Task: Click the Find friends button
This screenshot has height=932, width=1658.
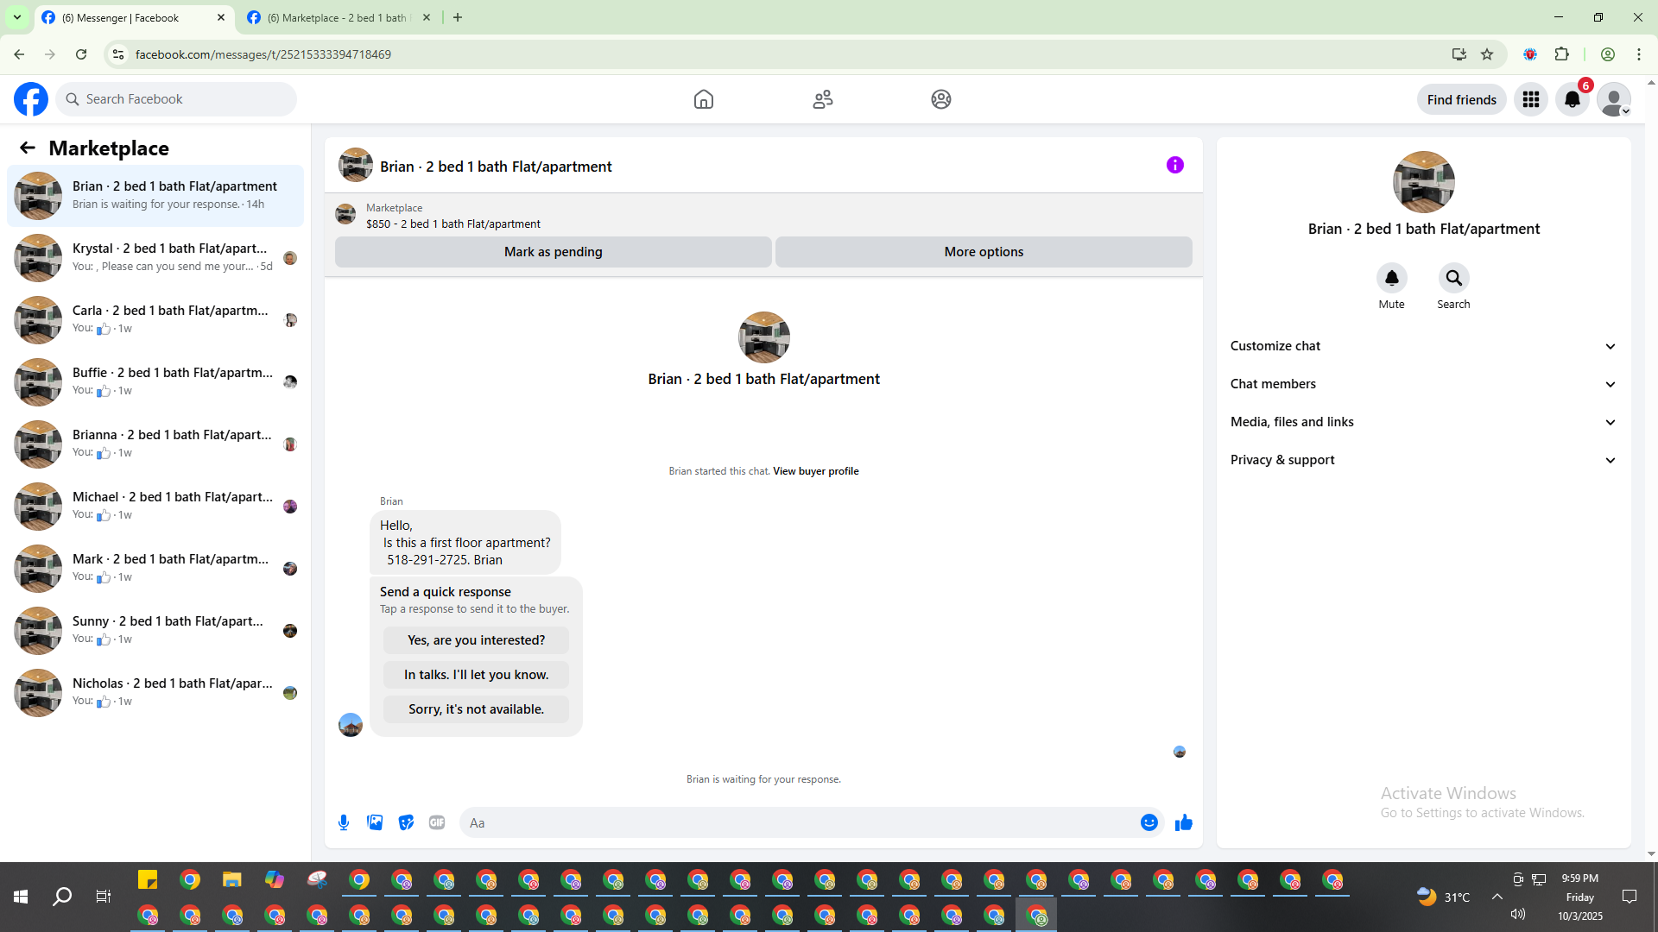Action: click(1462, 99)
